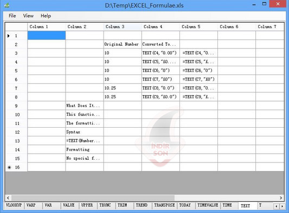Switch to the TIMEVALUE sheet tab

(x=208, y=205)
